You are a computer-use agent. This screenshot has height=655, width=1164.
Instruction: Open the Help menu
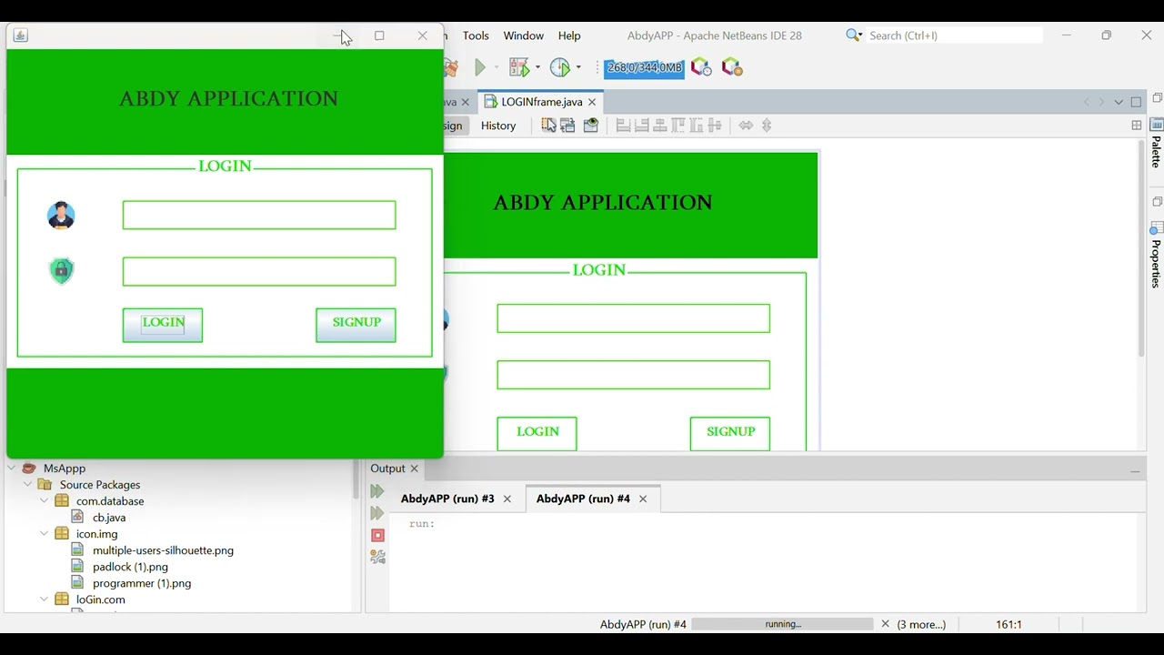click(569, 35)
